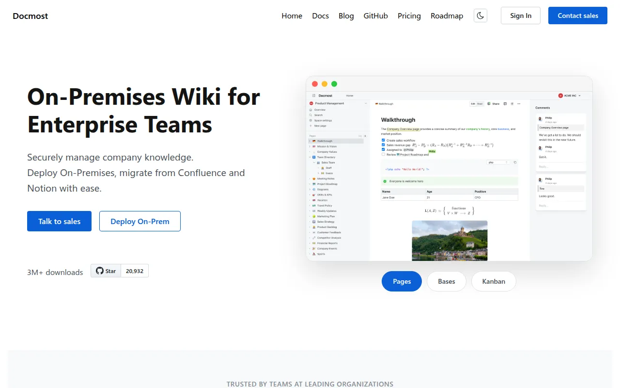The width and height of the screenshot is (620, 388).
Task: Switch the preview page toggle to Read
Action: pyautogui.click(x=480, y=104)
